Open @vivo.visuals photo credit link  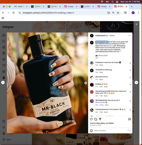point(103,55)
